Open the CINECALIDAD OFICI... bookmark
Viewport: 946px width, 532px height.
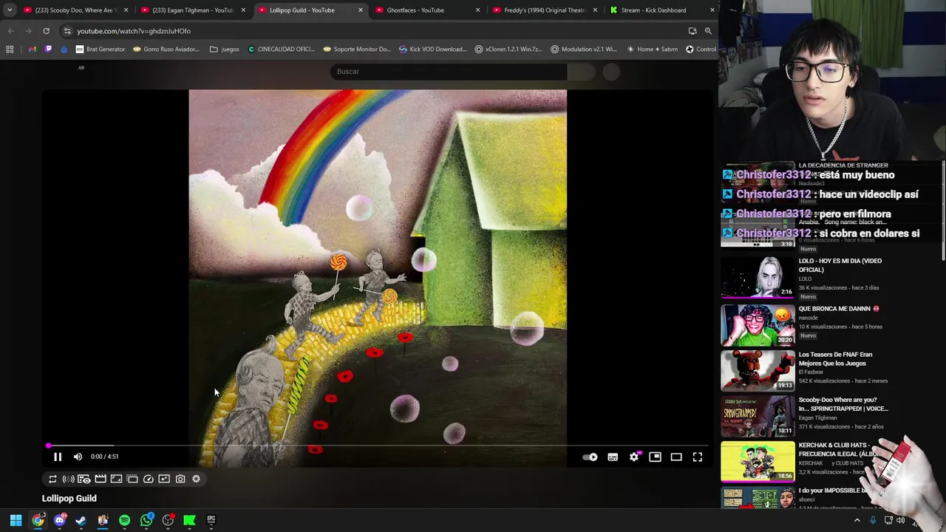pos(282,50)
